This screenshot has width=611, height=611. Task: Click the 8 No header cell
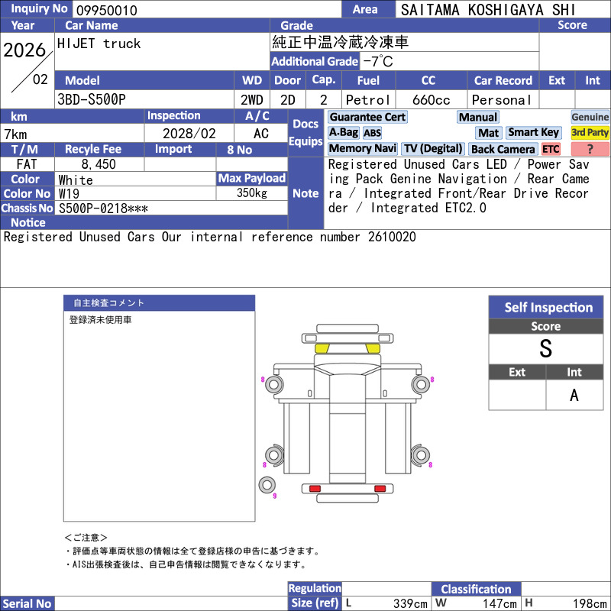tap(252, 150)
